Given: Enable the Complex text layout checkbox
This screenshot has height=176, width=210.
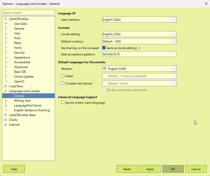Looking at the screenshot, I should (x=63, y=83).
